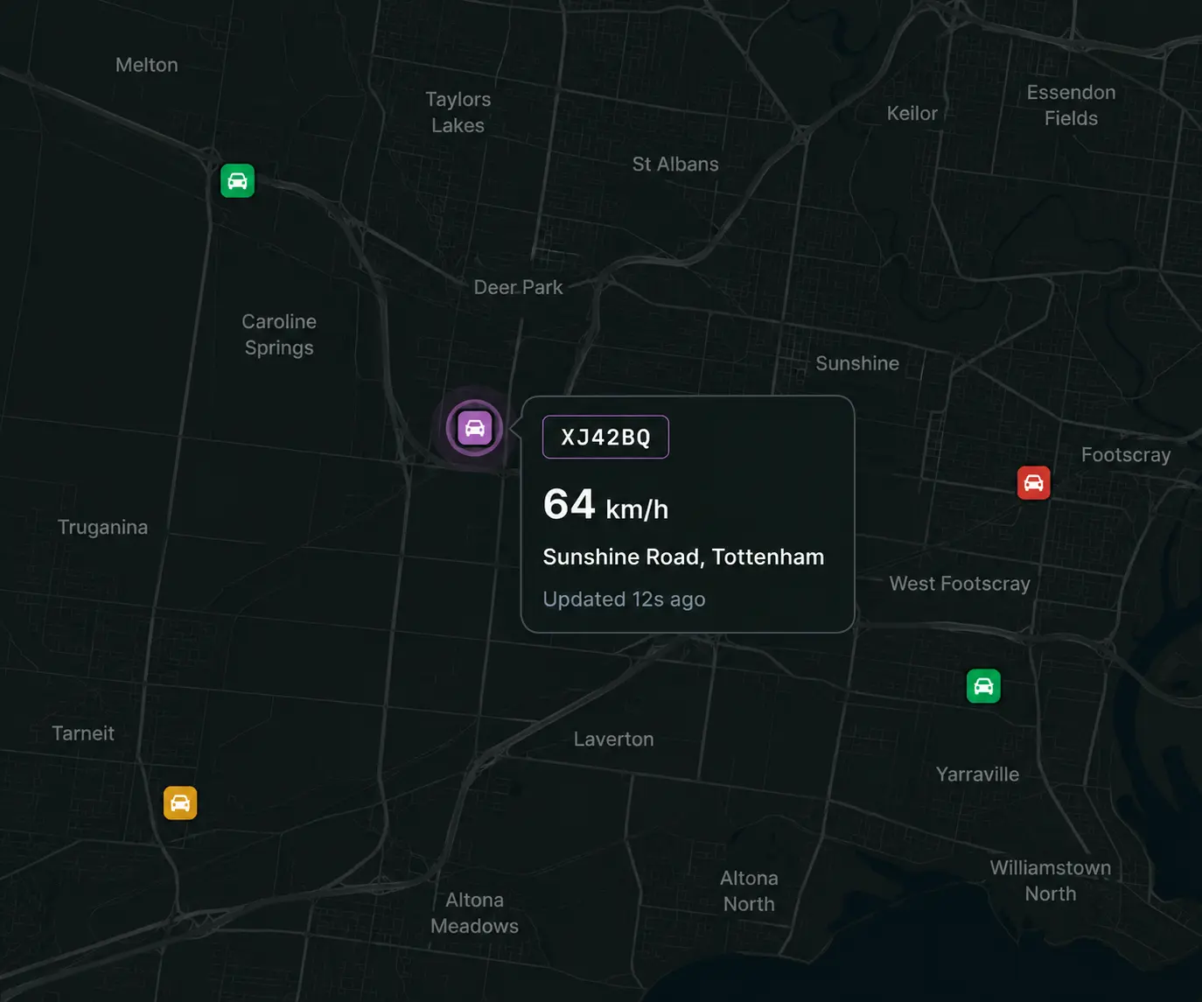Image resolution: width=1202 pixels, height=1002 pixels.
Task: Click the purple selected vehicle marker
Action: tap(474, 428)
